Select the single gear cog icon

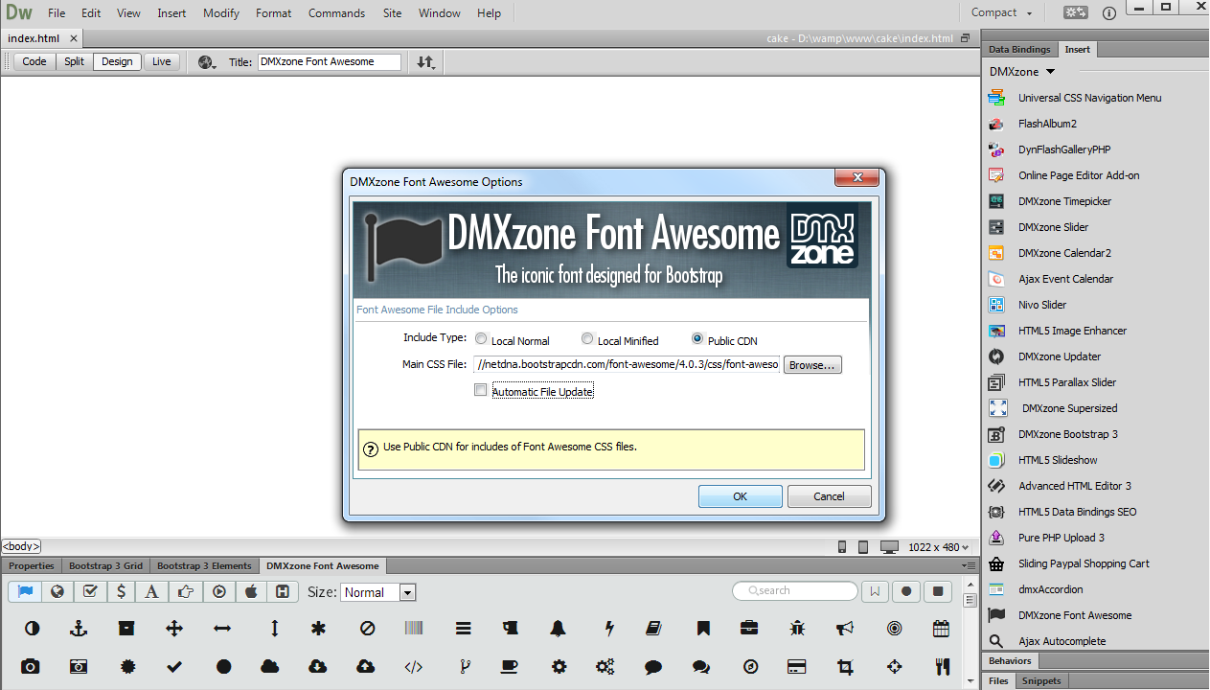pos(559,666)
